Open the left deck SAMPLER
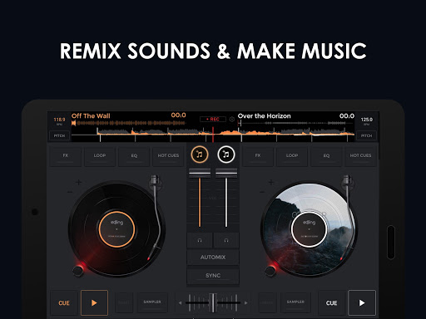 coord(152,302)
